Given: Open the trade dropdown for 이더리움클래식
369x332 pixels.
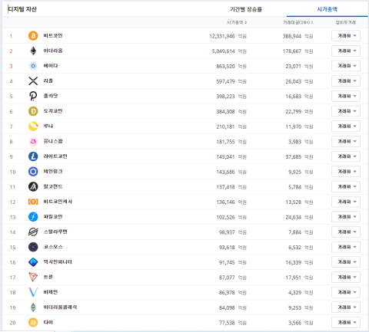Looking at the screenshot, I should point(346,307).
